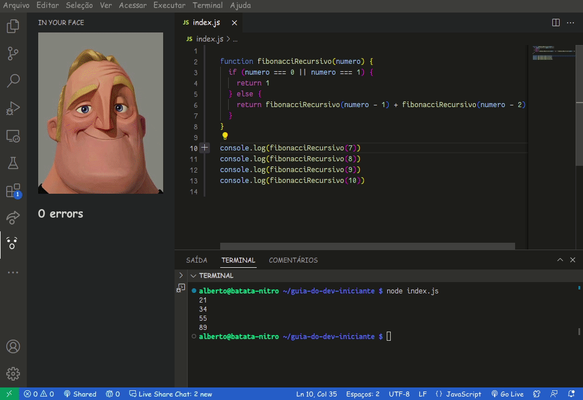Open the Accounts icon in activity bar
The width and height of the screenshot is (583, 400).
pyautogui.click(x=13, y=346)
